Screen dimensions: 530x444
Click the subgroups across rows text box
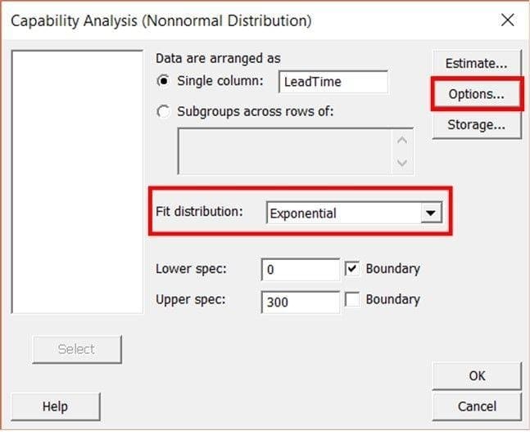click(x=284, y=151)
